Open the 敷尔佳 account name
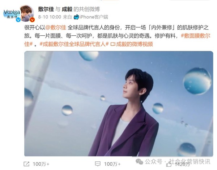This screenshot has height=170, width=217. 46,9
